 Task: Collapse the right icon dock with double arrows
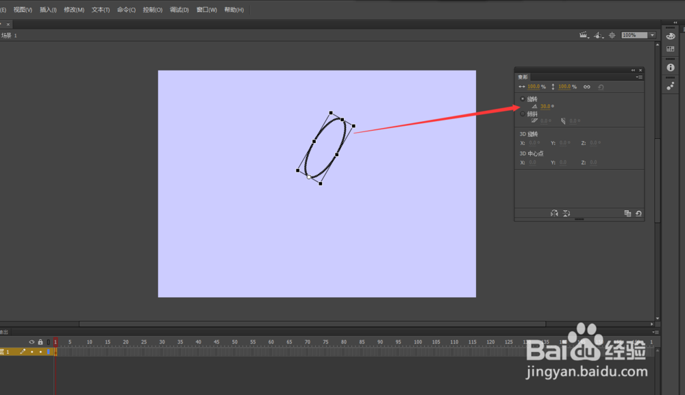click(675, 23)
